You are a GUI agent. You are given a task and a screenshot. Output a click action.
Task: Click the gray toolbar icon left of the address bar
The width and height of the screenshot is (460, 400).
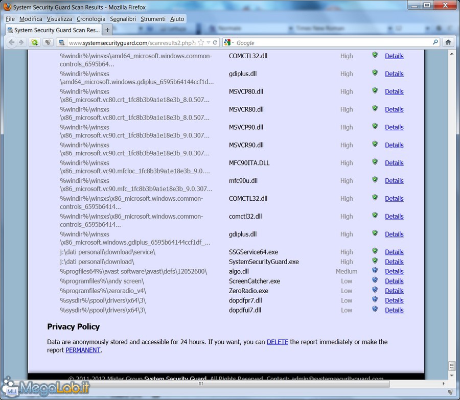(x=48, y=42)
